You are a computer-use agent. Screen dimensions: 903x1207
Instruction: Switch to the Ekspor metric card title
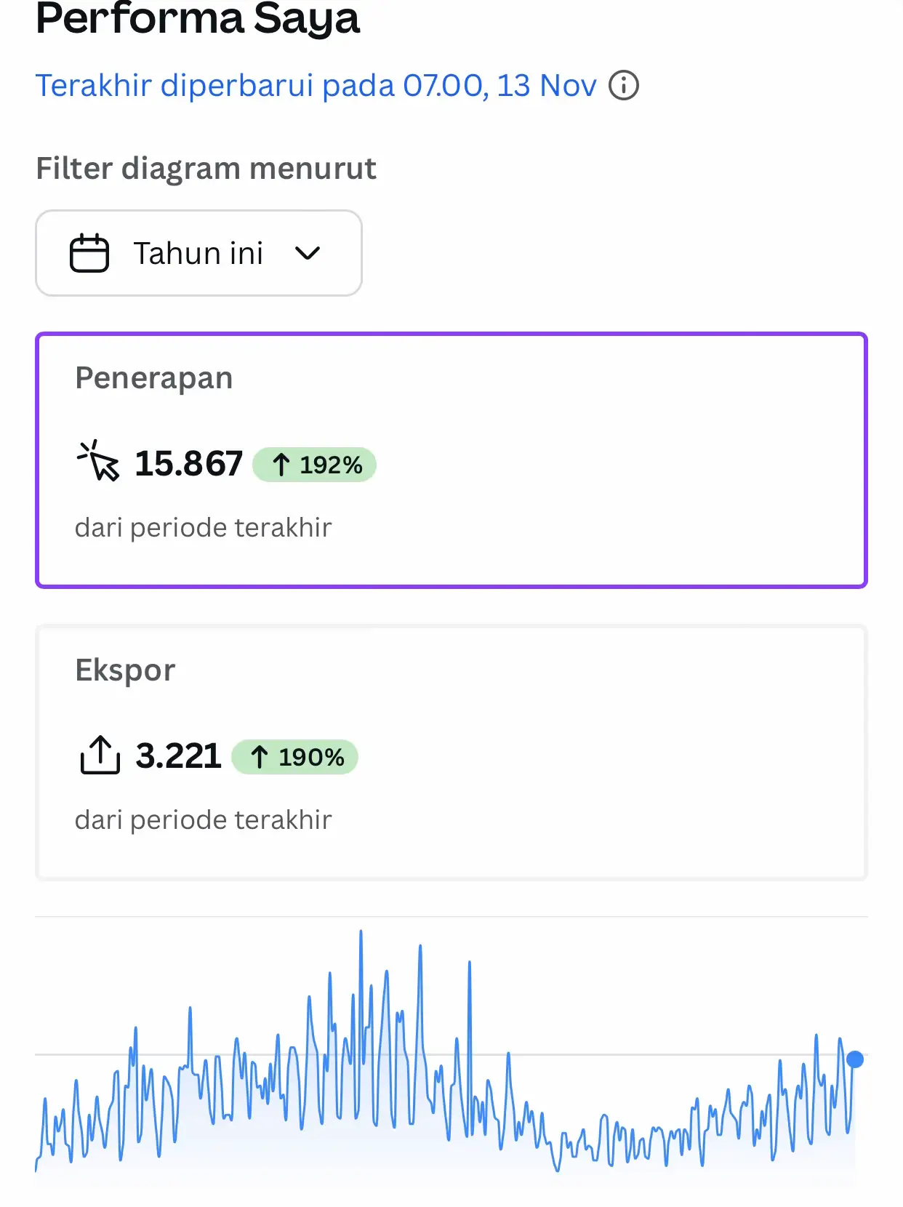[x=125, y=670]
